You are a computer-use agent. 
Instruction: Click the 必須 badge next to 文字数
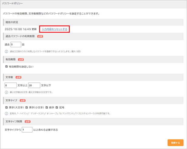pyautogui.click(x=19, y=77)
